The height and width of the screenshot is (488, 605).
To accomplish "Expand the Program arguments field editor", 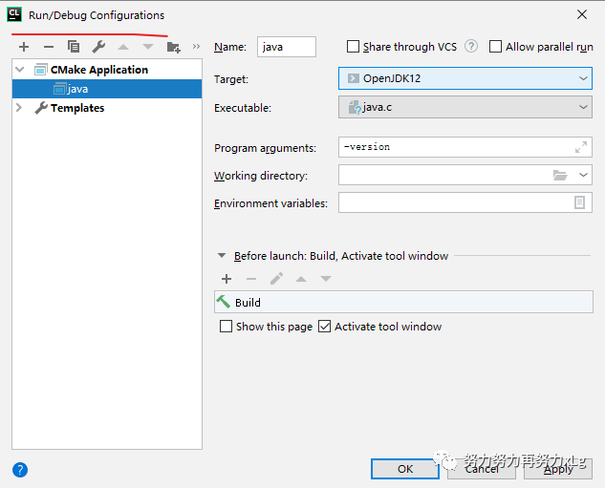I will (x=581, y=147).
